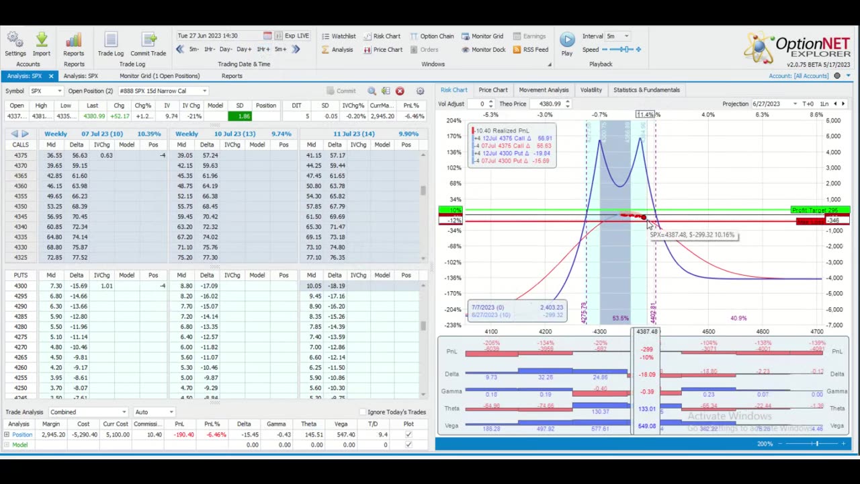Select the Movement Analysis tab

coord(544,90)
